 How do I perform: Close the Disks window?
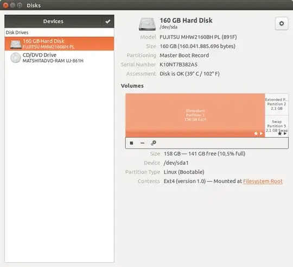tap(5, 5)
